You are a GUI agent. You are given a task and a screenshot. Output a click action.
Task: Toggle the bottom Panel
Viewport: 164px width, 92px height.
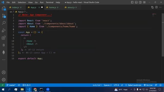136,2
